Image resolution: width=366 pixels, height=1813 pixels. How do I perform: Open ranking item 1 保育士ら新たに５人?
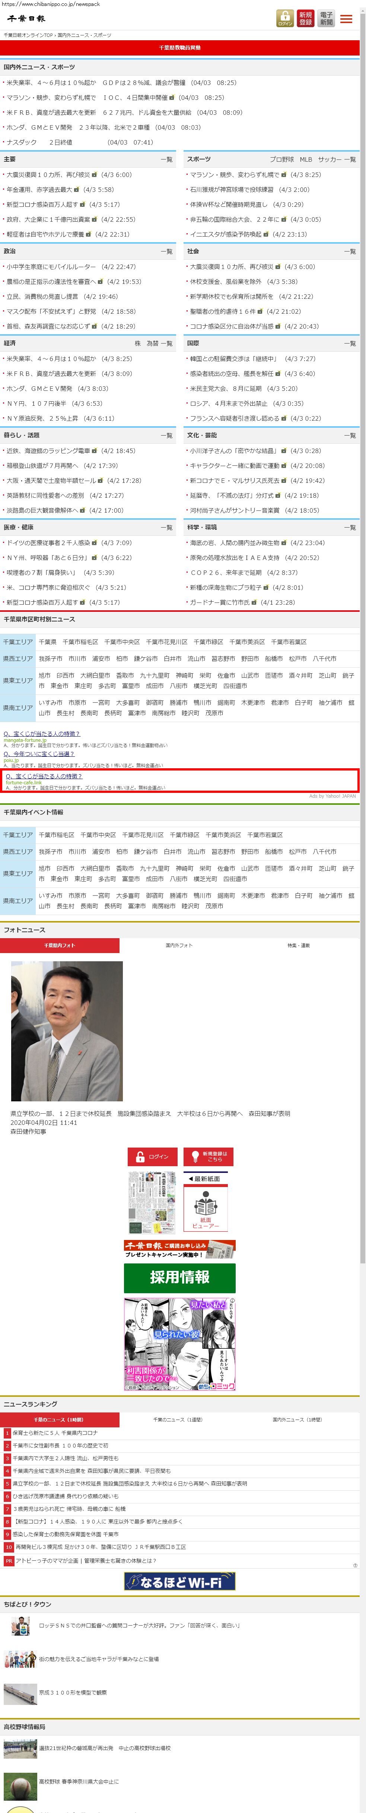(x=55, y=1432)
